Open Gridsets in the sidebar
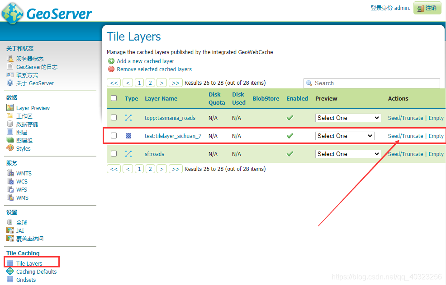The width and height of the screenshot is (446, 285). click(26, 280)
